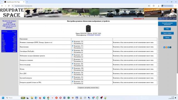This screenshot has height=100, width=178.
Task: Select Исключить (b) for Бокс под радар
Action: pos(73,66)
